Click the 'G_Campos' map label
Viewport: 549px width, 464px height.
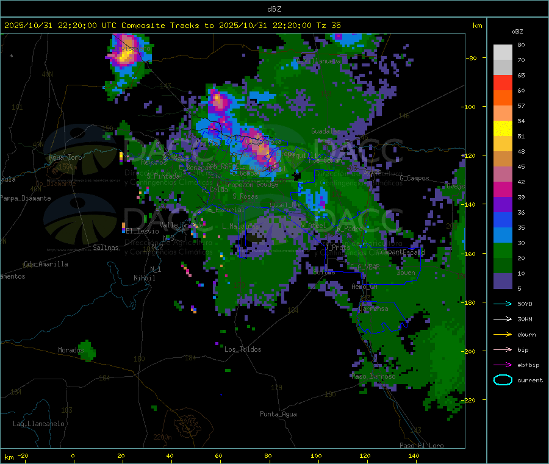pyautogui.click(x=414, y=178)
